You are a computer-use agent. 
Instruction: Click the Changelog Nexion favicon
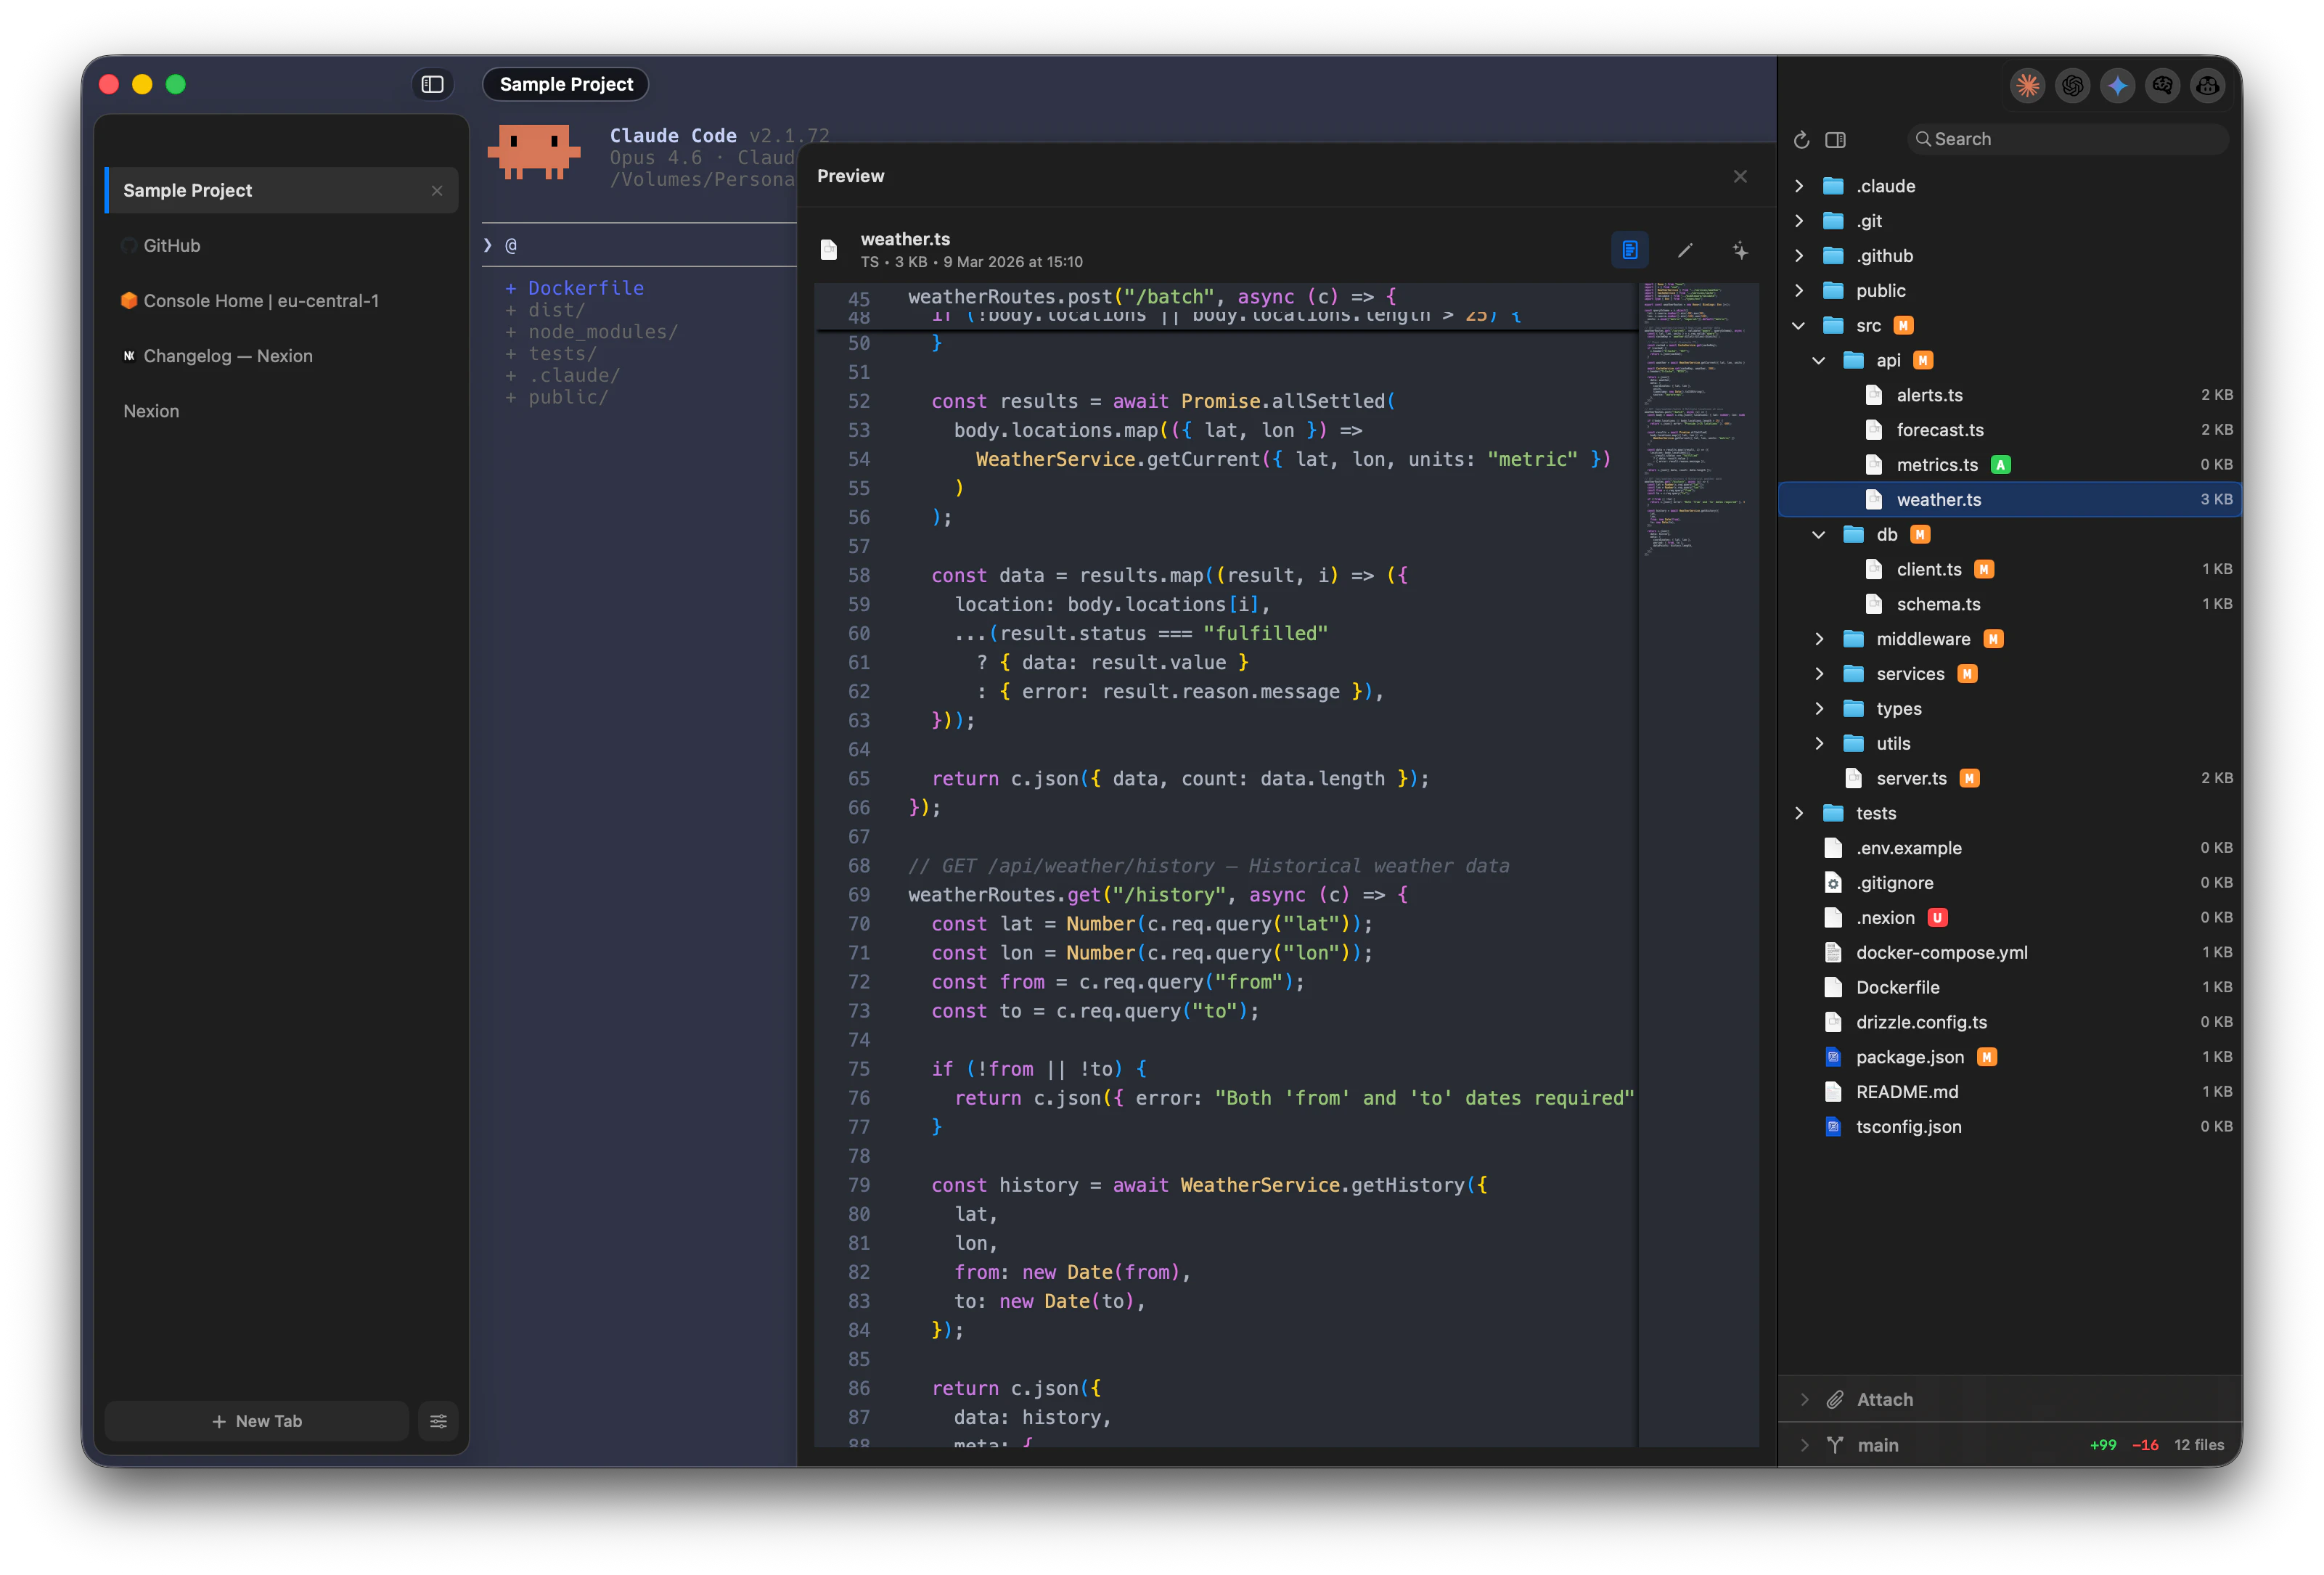(129, 356)
